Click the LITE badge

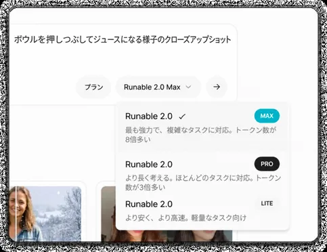click(267, 203)
